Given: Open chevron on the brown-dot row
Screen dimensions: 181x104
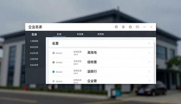Looking at the screenshot, I should [x=149, y=62].
